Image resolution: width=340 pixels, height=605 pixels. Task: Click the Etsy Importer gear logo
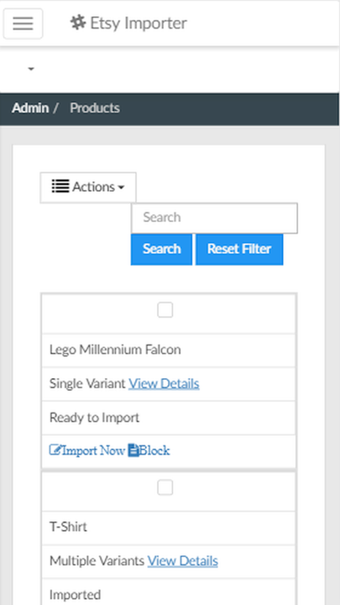pyautogui.click(x=78, y=23)
